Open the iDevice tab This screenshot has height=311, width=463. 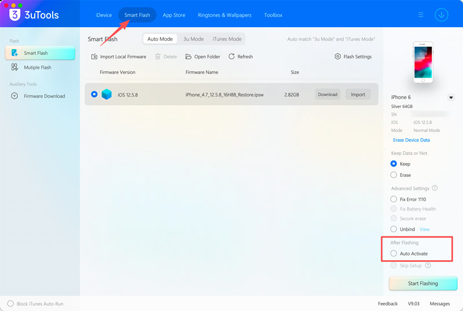[x=104, y=15]
